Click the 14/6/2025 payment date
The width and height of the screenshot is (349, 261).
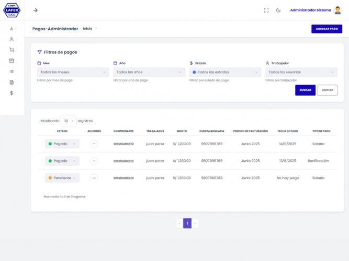288,144
